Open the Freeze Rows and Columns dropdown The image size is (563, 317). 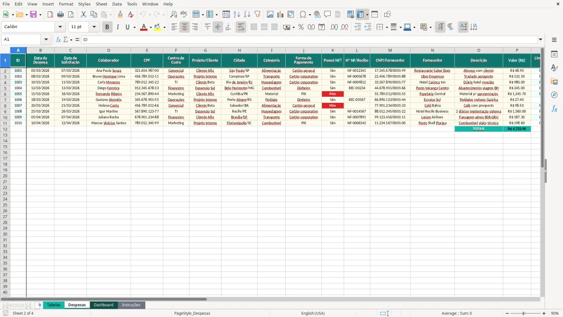point(367,15)
